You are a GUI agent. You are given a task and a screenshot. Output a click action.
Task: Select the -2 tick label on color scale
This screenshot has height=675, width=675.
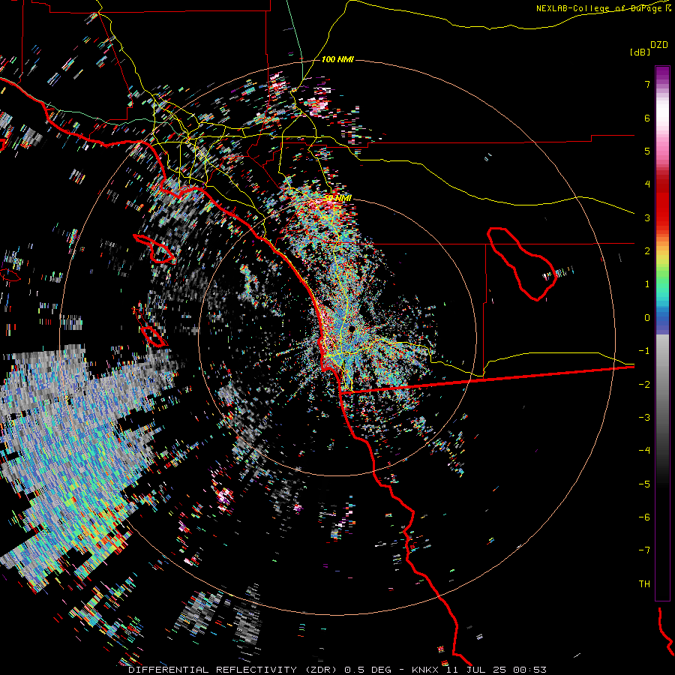(x=644, y=385)
